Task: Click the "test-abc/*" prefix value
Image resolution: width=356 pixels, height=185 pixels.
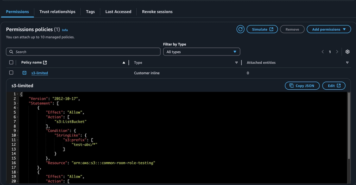Action: coord(84,144)
